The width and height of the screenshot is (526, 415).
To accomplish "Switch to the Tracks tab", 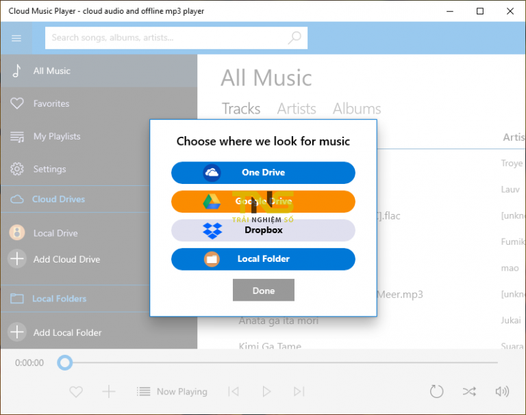I will point(241,109).
